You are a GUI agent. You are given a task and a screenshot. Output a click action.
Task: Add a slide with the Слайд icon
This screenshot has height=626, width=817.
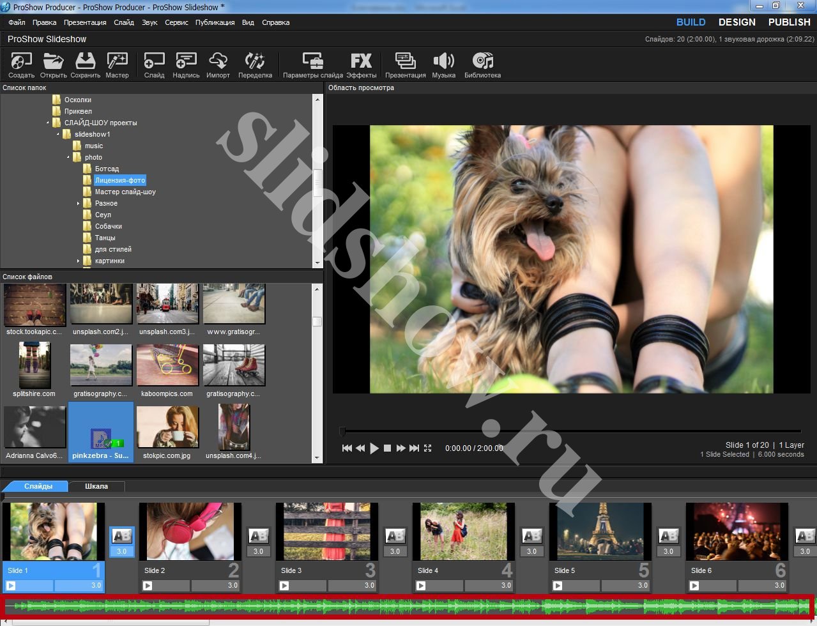click(x=154, y=65)
